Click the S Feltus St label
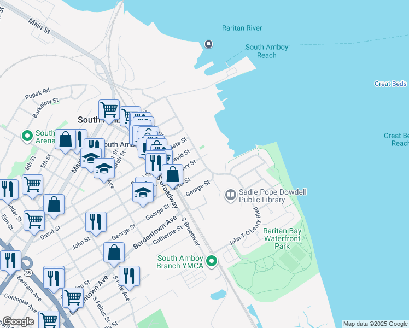The height and width of the screenshot is (328, 409). [x=101, y=309]
